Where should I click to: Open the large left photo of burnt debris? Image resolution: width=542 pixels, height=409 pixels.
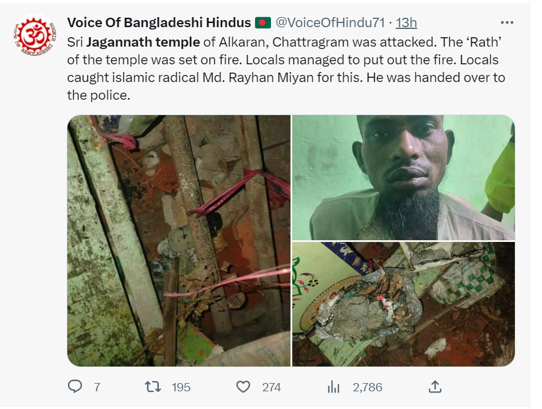tap(179, 240)
